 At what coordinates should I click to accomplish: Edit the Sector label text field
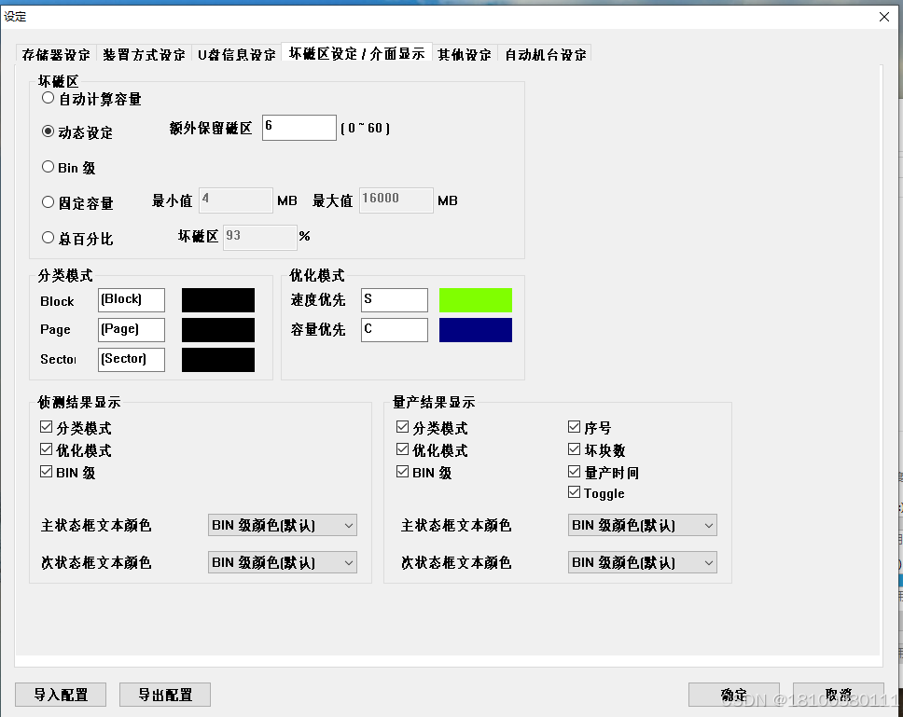coord(132,360)
